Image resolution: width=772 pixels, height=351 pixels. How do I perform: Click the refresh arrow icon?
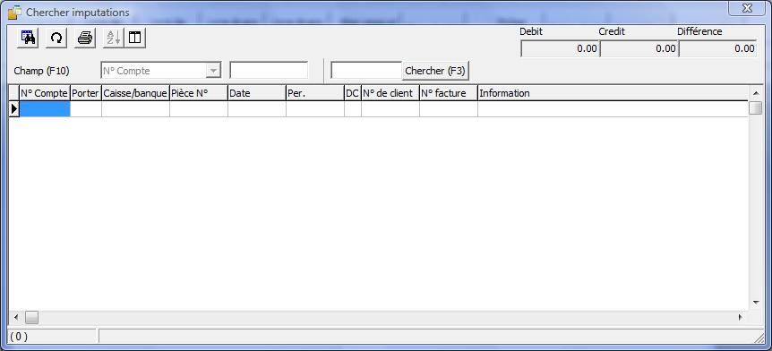pos(56,38)
